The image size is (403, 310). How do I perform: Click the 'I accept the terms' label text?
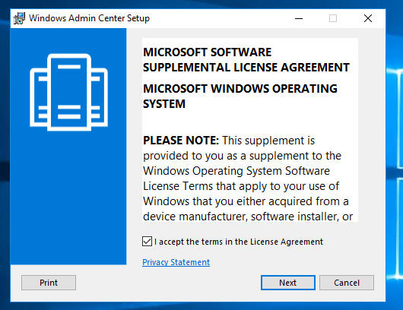[x=239, y=242]
